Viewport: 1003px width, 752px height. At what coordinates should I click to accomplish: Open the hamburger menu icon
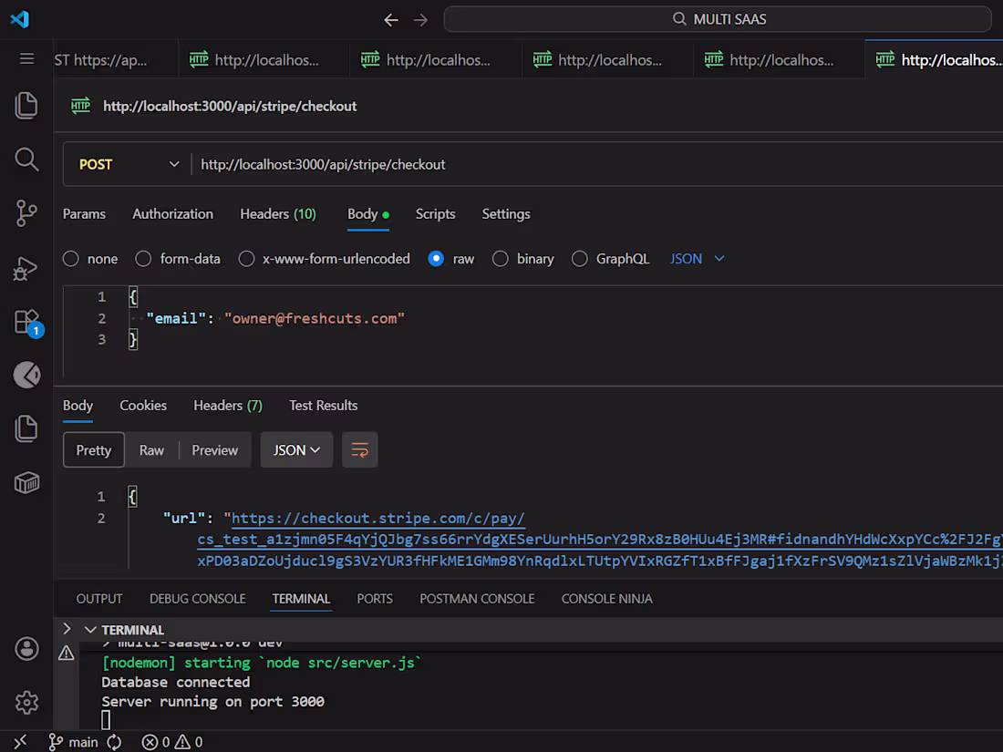26,59
